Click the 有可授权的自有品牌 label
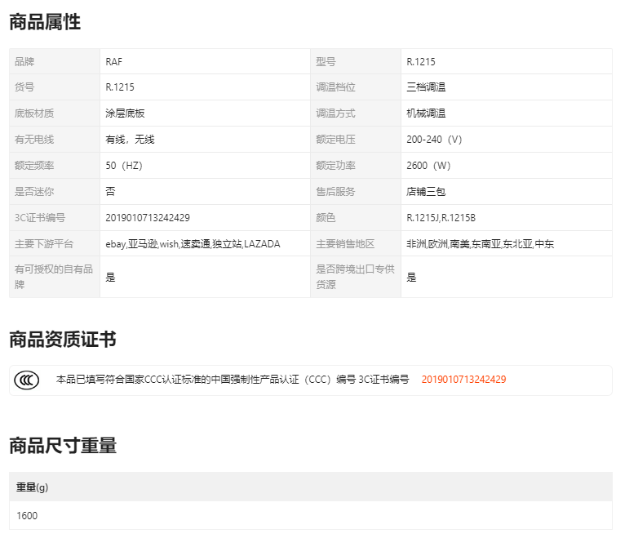 click(54, 277)
